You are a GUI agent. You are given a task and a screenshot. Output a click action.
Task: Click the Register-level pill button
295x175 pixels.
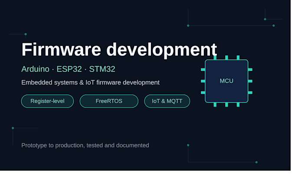click(47, 101)
